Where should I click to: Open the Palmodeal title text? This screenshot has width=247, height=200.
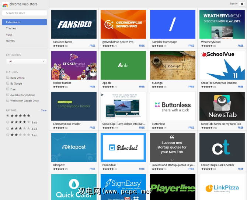[x=109, y=165]
